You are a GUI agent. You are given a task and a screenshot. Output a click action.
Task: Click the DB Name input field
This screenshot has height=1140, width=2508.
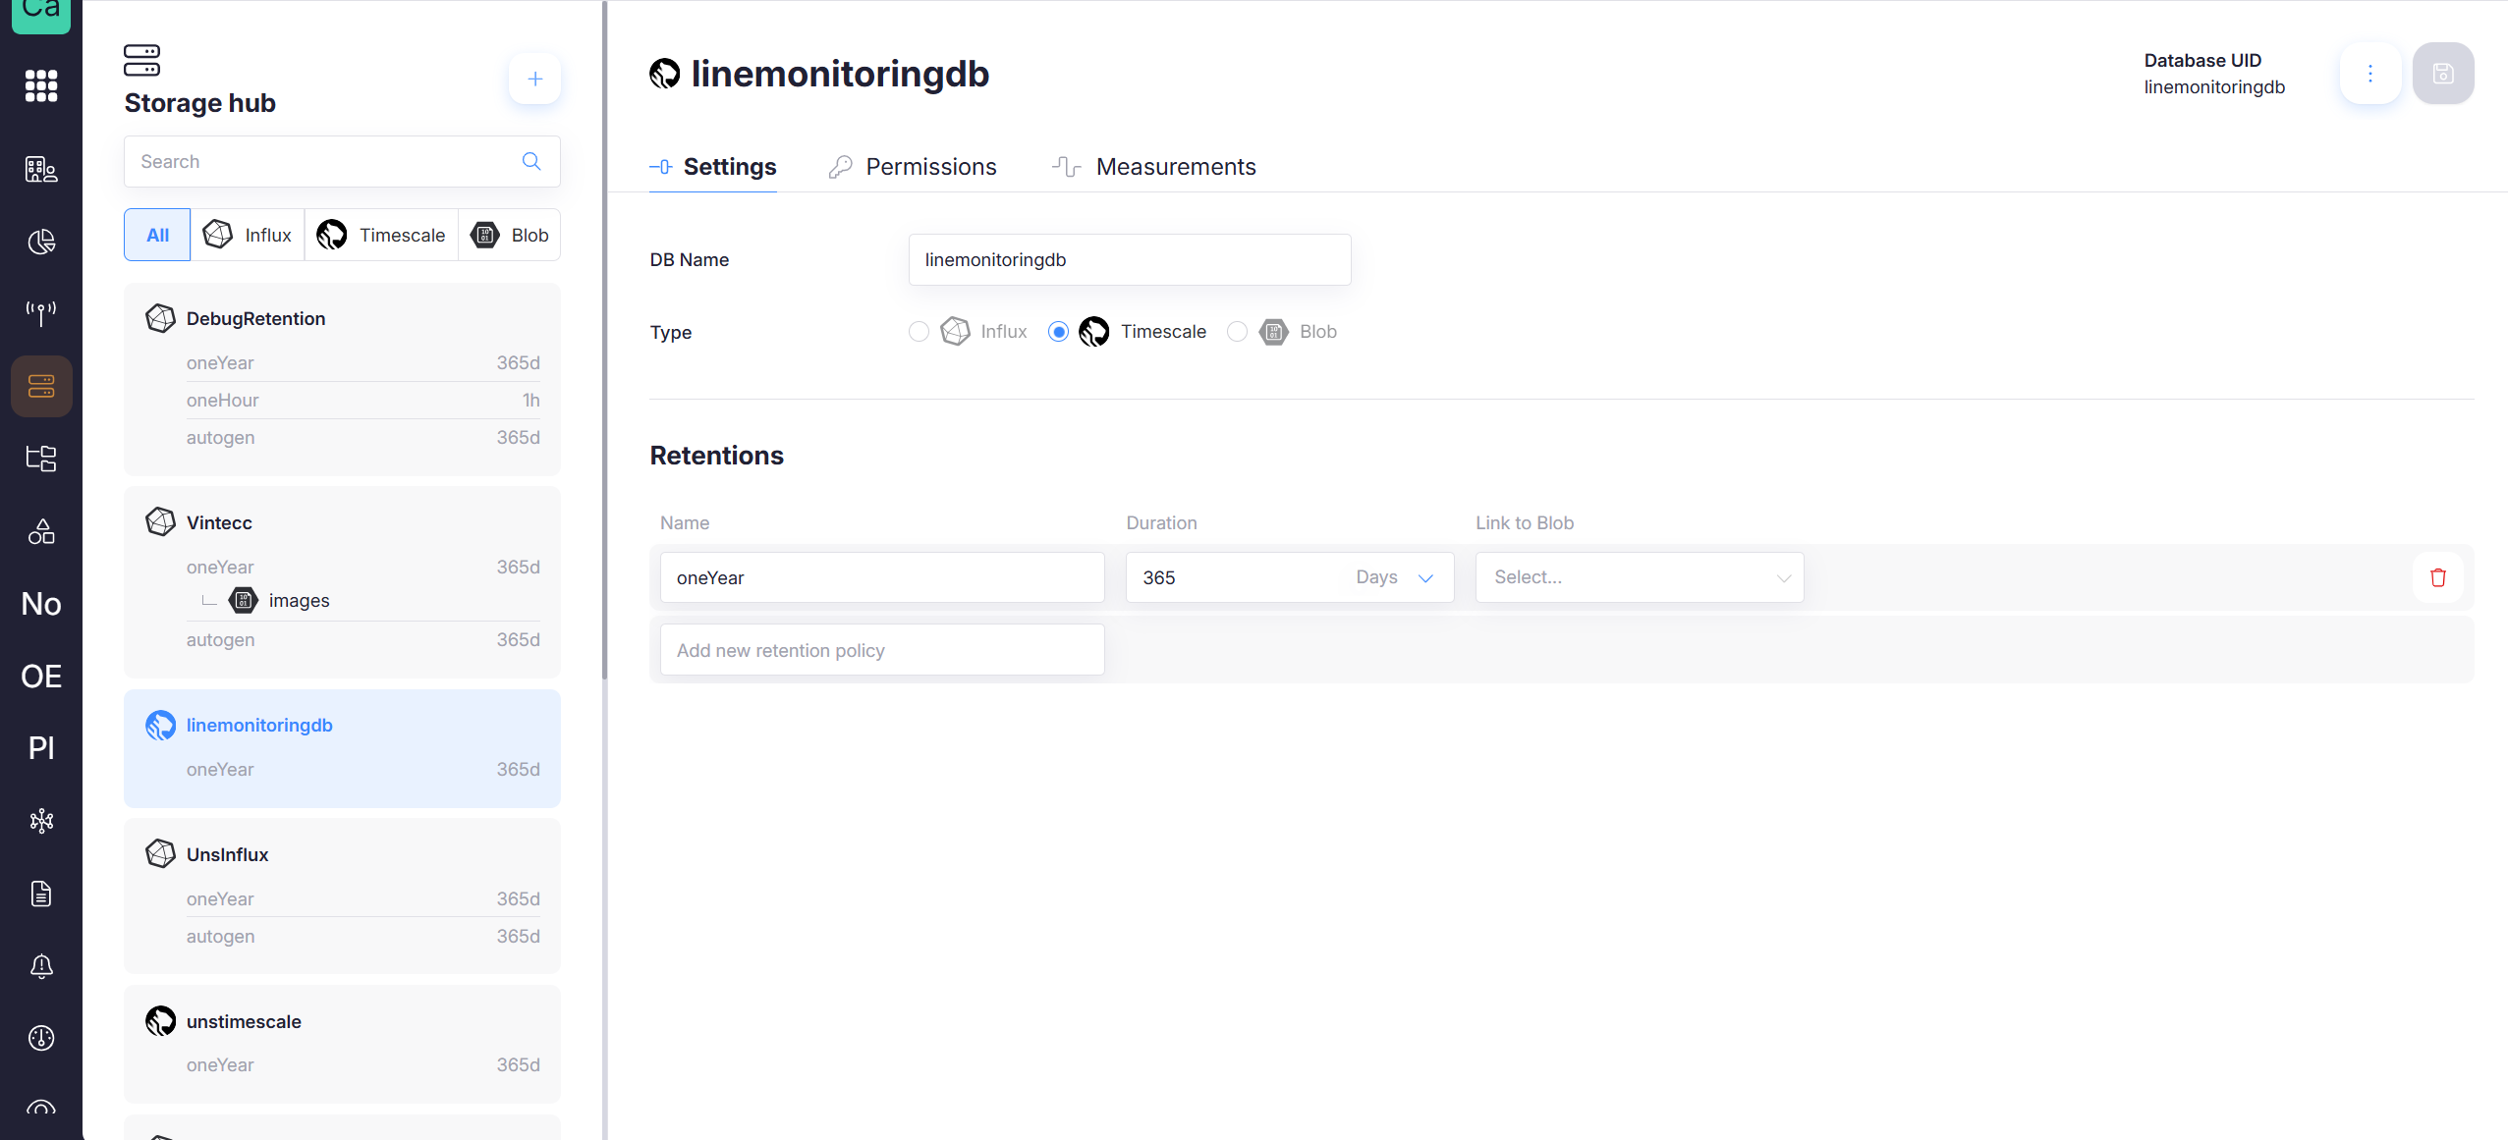tap(1130, 259)
